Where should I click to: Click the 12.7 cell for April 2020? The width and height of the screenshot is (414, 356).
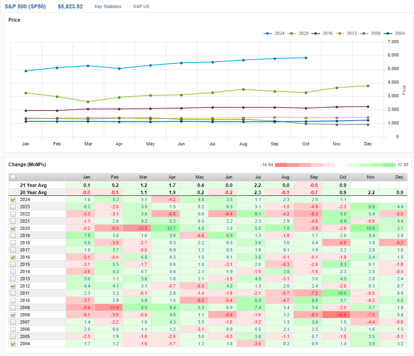[166, 228]
